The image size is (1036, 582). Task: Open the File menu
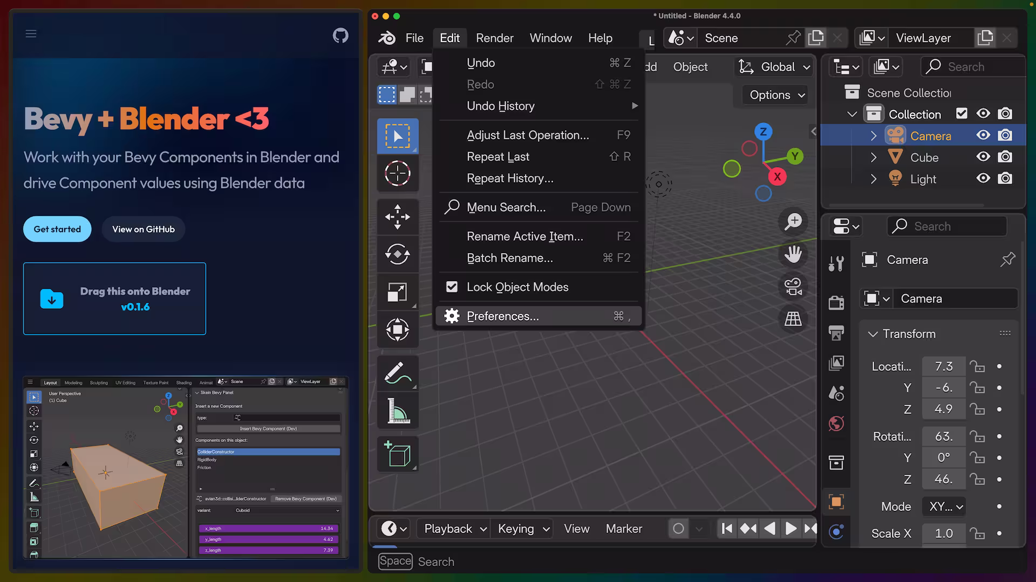tap(414, 38)
